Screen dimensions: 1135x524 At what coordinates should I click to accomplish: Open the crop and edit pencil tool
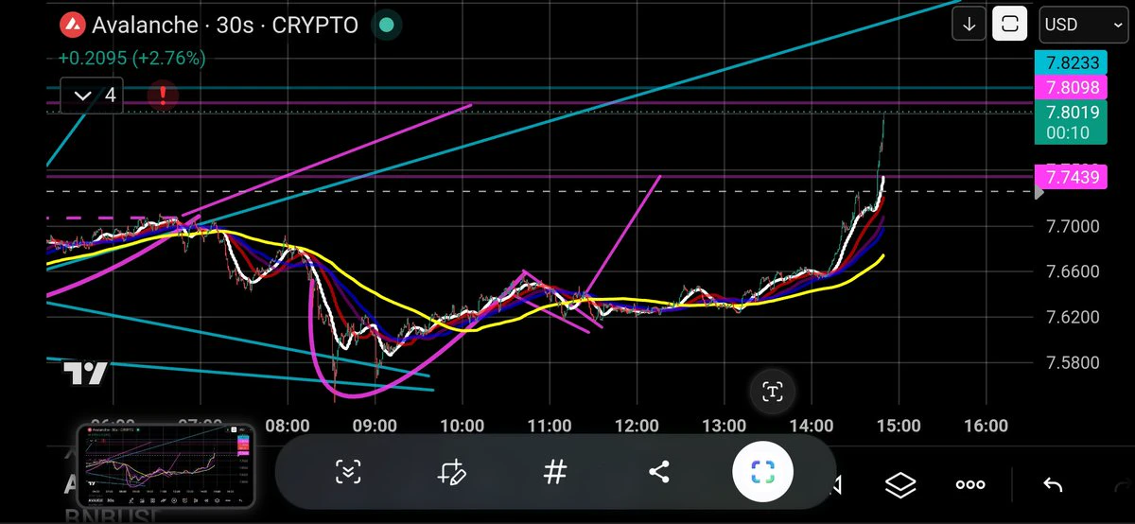(x=451, y=471)
